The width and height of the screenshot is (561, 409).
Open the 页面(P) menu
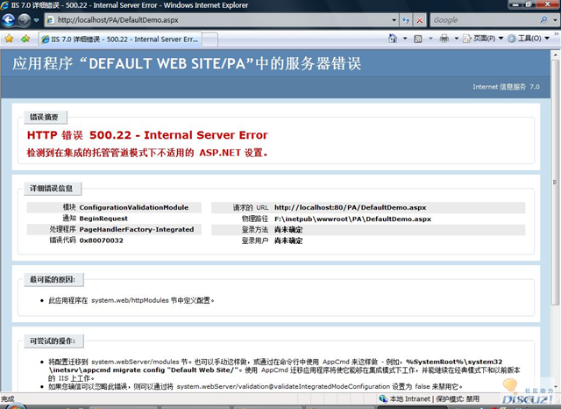pos(483,39)
